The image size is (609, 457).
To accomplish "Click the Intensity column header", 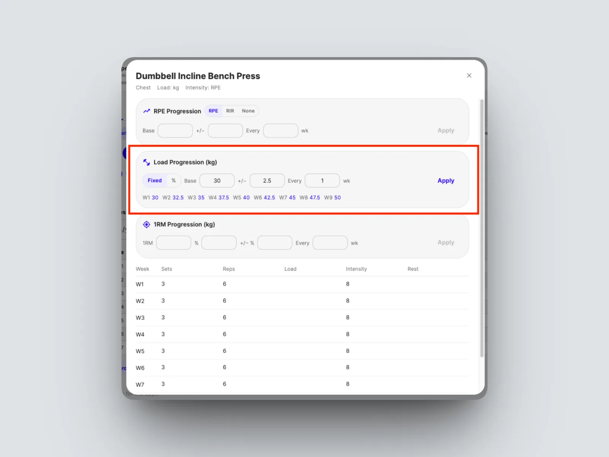I will click(x=356, y=269).
